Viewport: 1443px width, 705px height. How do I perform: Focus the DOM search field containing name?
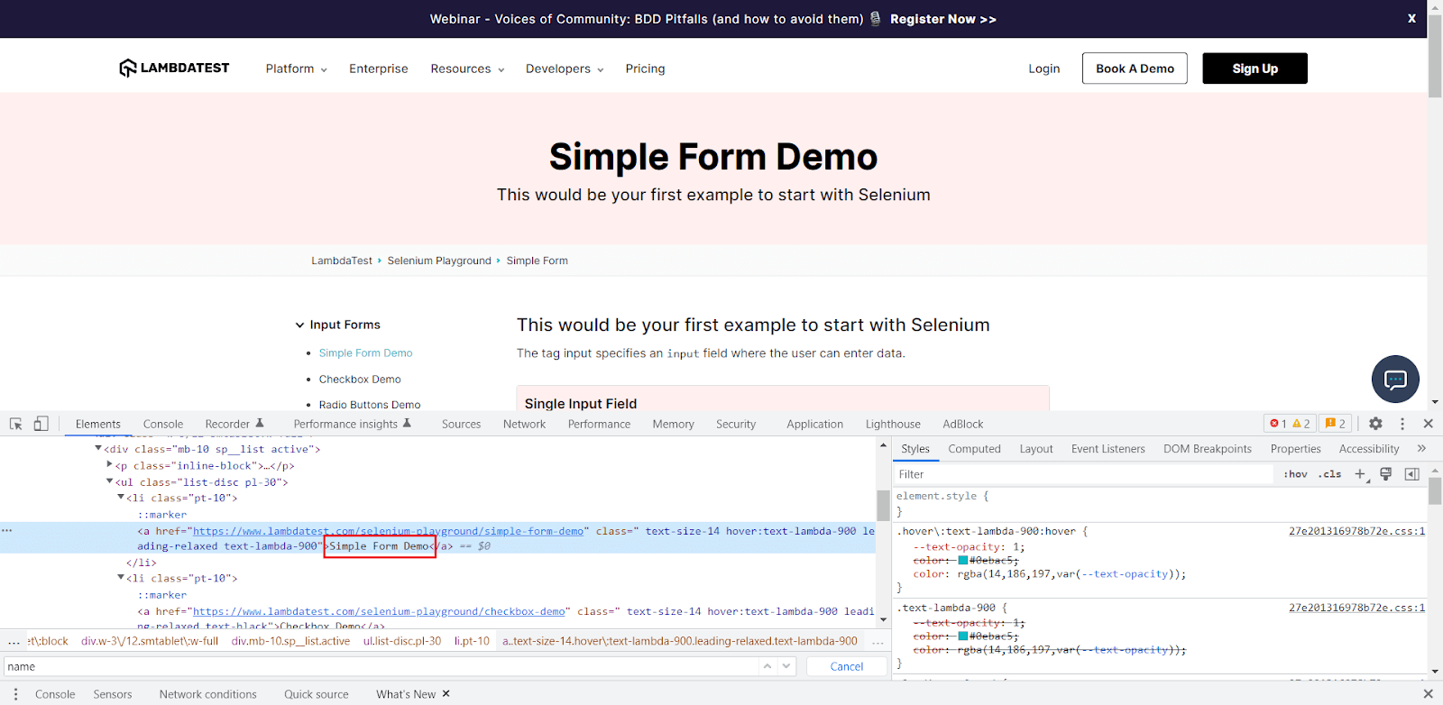tap(381, 666)
